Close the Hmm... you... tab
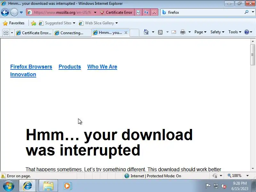The width and height of the screenshot is (256, 192). pos(126,33)
